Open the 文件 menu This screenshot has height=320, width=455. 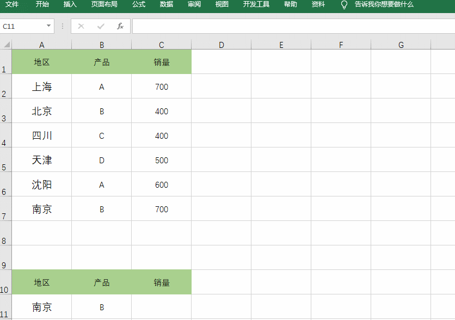coord(12,5)
